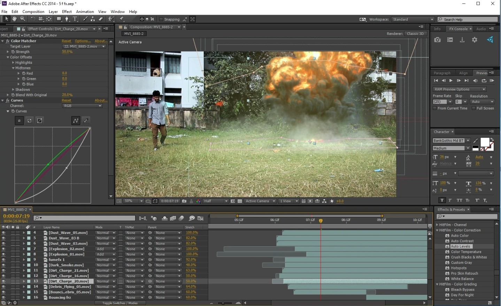This screenshot has height=306, width=501.
Task: Click Reset for Color Matcher effect
Action: click(66, 41)
